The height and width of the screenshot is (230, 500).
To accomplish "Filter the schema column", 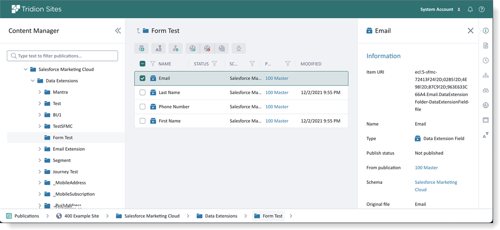I will click(x=252, y=64).
